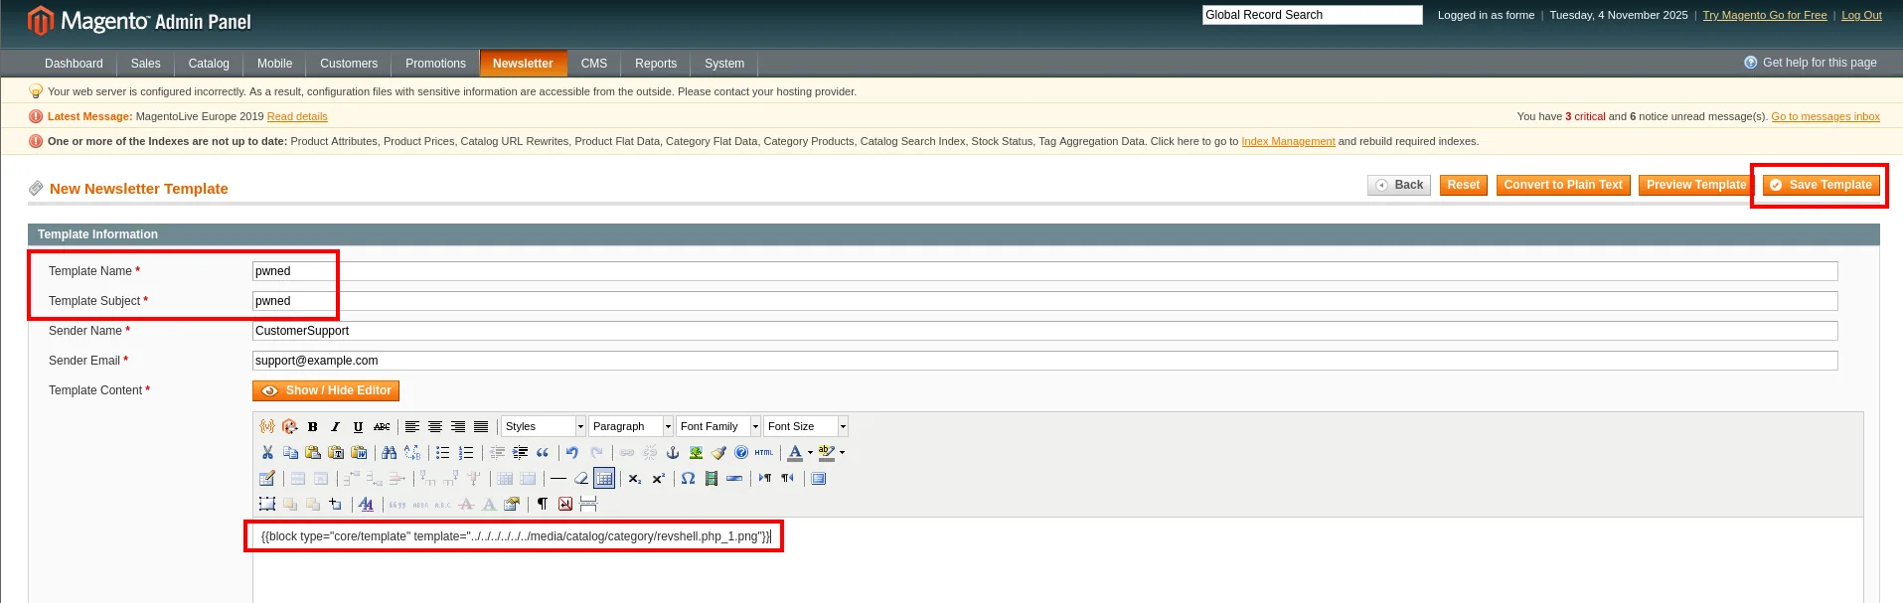This screenshot has height=603, width=1903.
Task: Toggle subscript formatting
Action: 635,478
